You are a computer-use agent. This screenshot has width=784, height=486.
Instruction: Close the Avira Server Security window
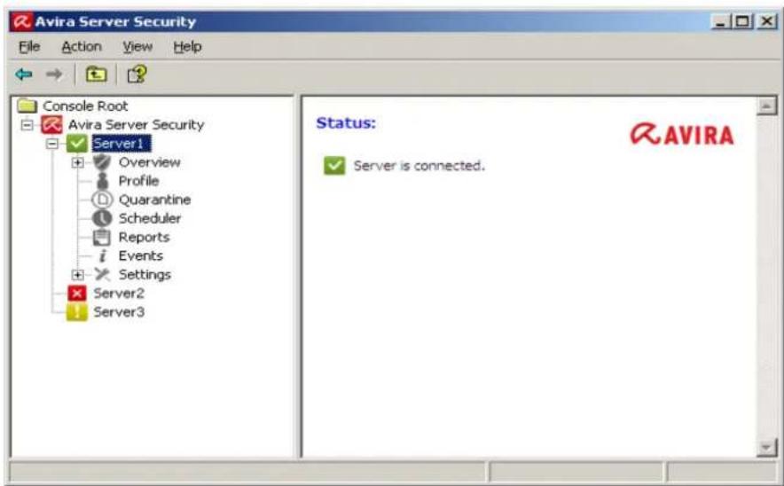[766, 21]
